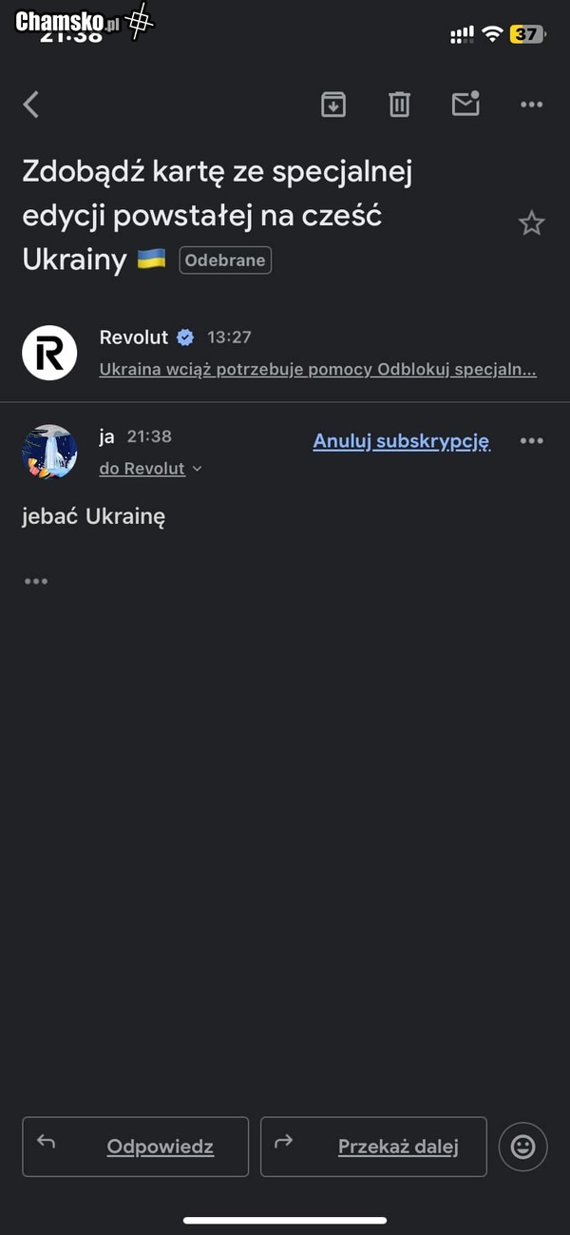Click the 'Anuluj subskrypcję' link
The height and width of the screenshot is (1235, 570).
(401, 441)
